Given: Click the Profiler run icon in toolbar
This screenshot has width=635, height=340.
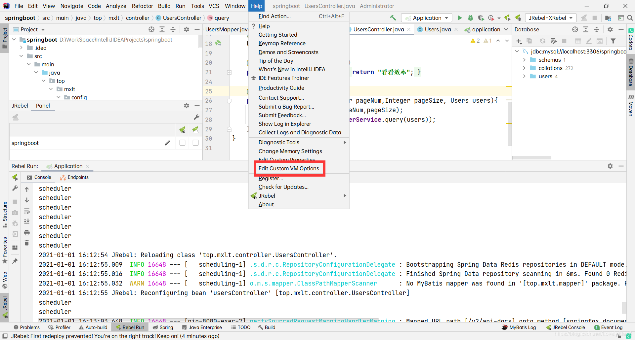Looking at the screenshot, I should click(x=491, y=18).
